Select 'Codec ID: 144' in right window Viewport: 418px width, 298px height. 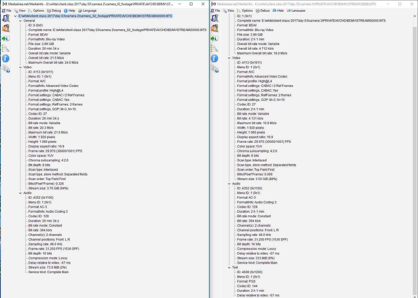[247, 286]
